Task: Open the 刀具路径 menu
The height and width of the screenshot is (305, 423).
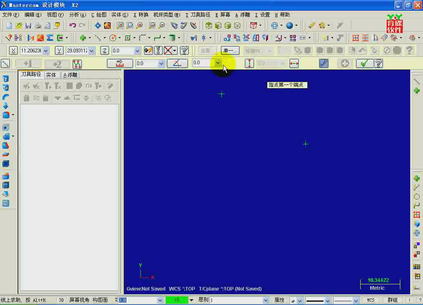Action: [198, 15]
